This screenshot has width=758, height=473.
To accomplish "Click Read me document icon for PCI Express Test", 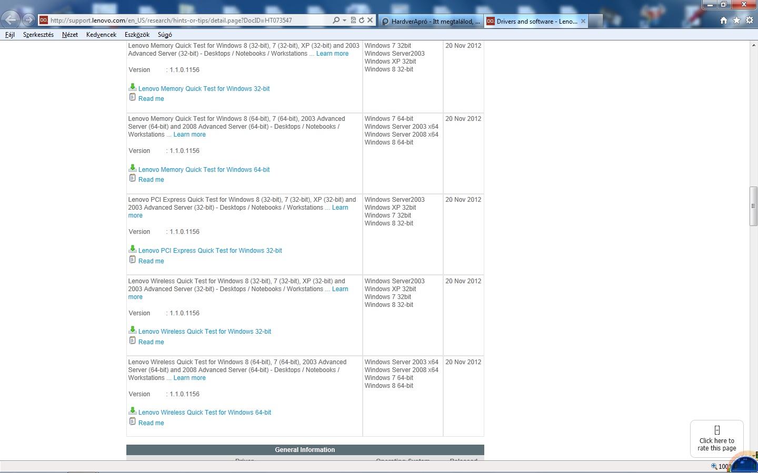I will tap(132, 260).
